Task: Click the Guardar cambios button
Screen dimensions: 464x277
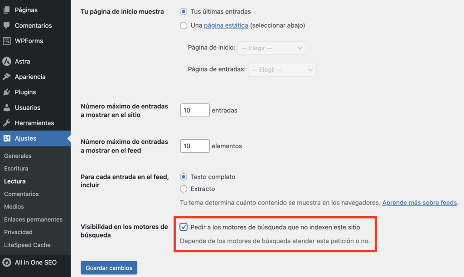Action: point(109,267)
